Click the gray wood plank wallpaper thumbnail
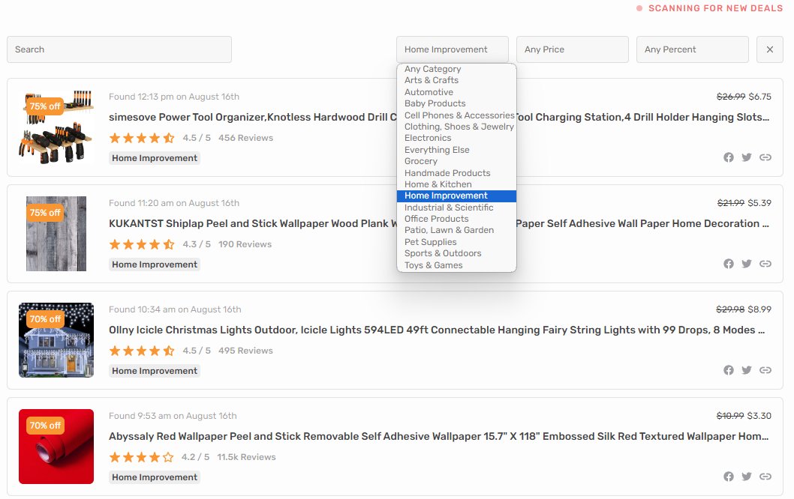Viewport: 794px width, 499px height. 56,234
